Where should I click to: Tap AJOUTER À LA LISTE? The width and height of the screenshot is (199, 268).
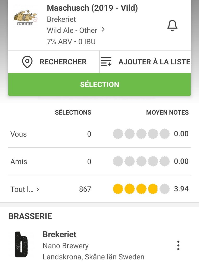pyautogui.click(x=154, y=62)
